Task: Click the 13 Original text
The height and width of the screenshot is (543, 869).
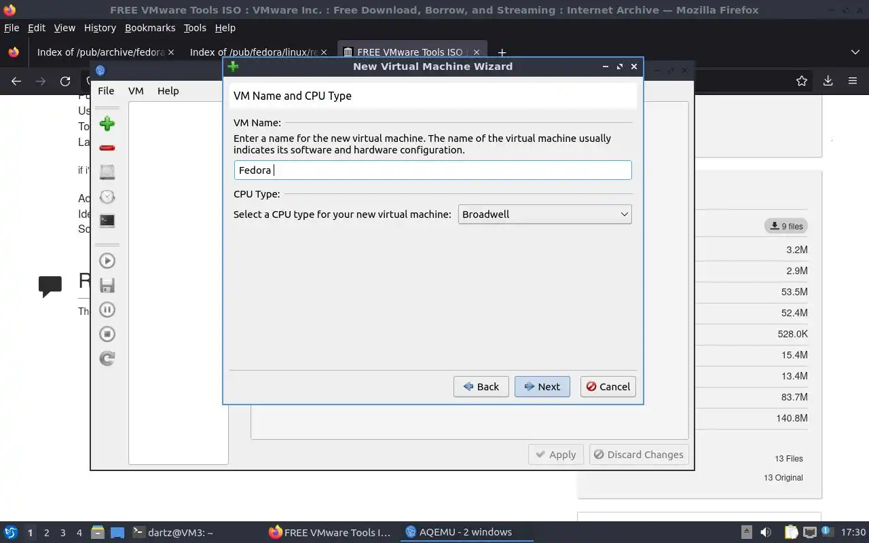Action: pyautogui.click(x=783, y=478)
